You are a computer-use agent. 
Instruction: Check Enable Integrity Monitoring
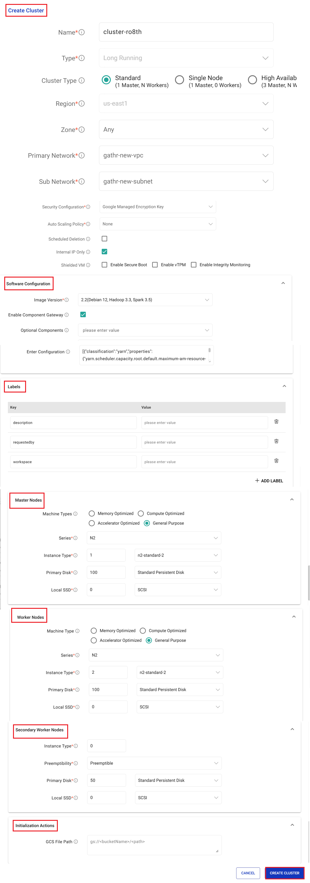tap(194, 265)
